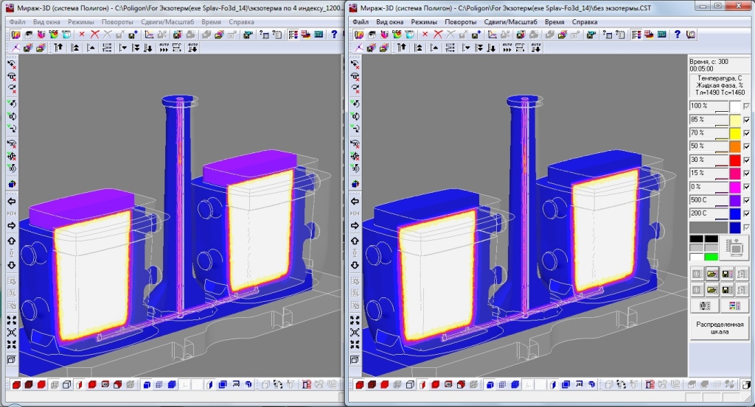The width and height of the screenshot is (755, 407).
Task: Click the right arrow icon in left sidebar
Action: click(12, 225)
